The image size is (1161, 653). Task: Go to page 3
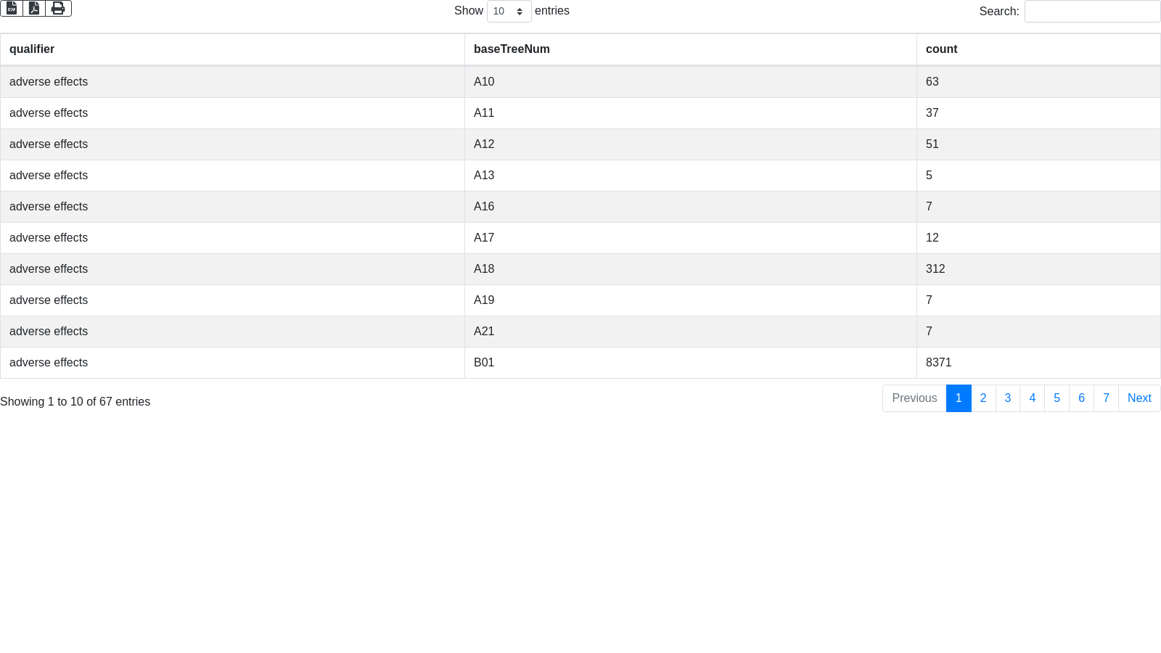(x=1008, y=398)
